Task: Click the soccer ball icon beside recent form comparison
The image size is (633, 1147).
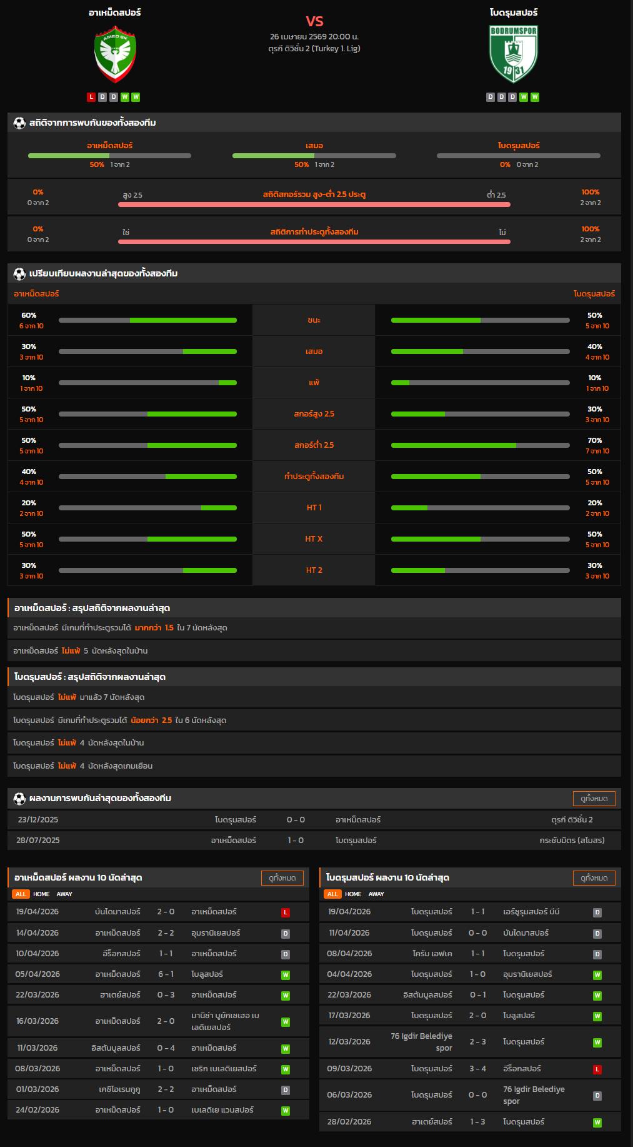Action: tap(19, 274)
